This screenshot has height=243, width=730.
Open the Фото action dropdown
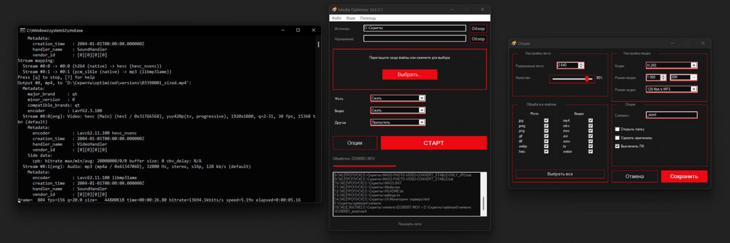[422, 98]
